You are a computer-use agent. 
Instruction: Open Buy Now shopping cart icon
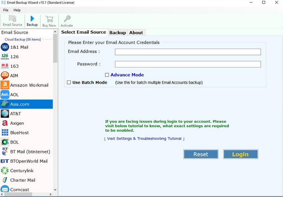49,19
